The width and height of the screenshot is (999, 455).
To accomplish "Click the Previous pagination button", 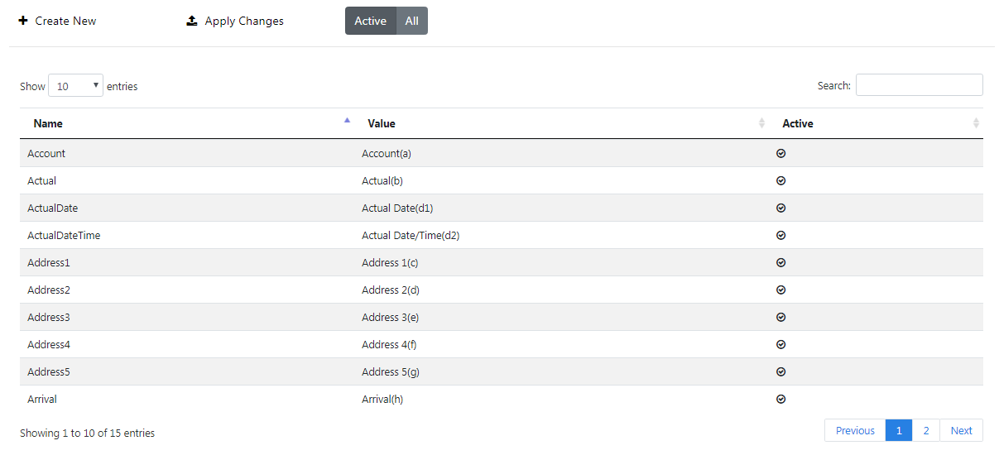I will pyautogui.click(x=855, y=430).
